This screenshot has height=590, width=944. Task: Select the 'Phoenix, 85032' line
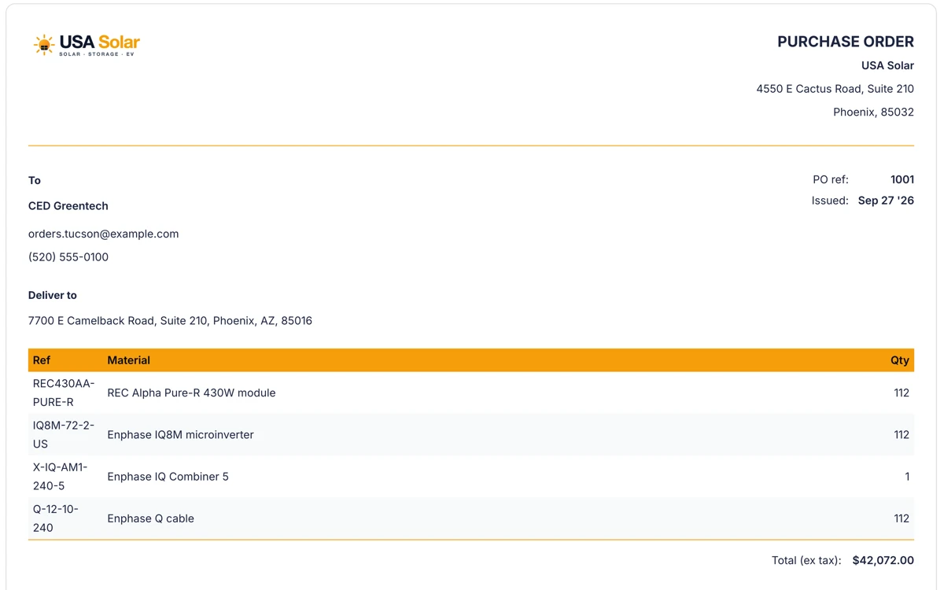[x=874, y=112]
